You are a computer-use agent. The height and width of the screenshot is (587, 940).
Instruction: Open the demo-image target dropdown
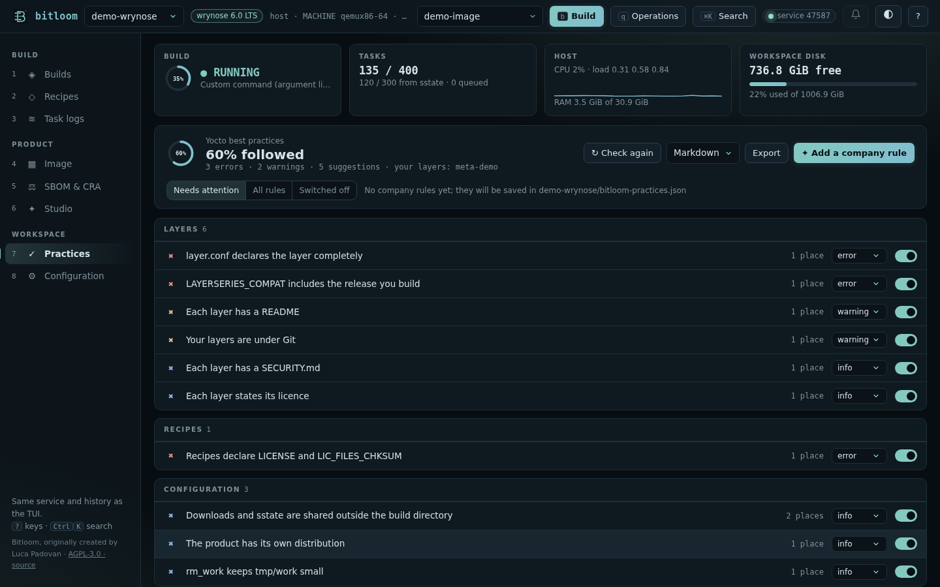click(x=480, y=16)
